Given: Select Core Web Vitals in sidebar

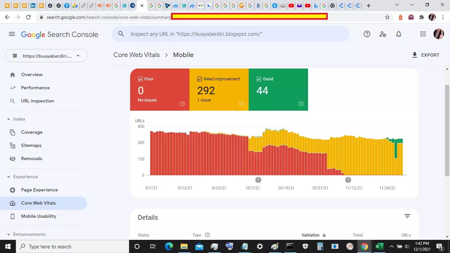Looking at the screenshot, I should 43,203.
